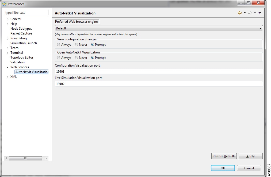
Task: Expand the XML tree node
Action: click(x=7, y=77)
